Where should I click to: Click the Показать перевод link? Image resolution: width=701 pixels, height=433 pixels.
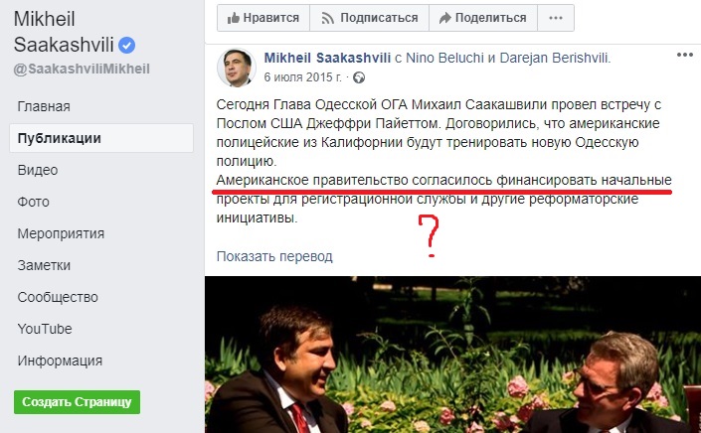tap(274, 256)
